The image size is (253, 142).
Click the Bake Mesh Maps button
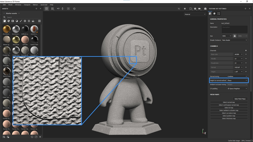click(x=240, y=99)
